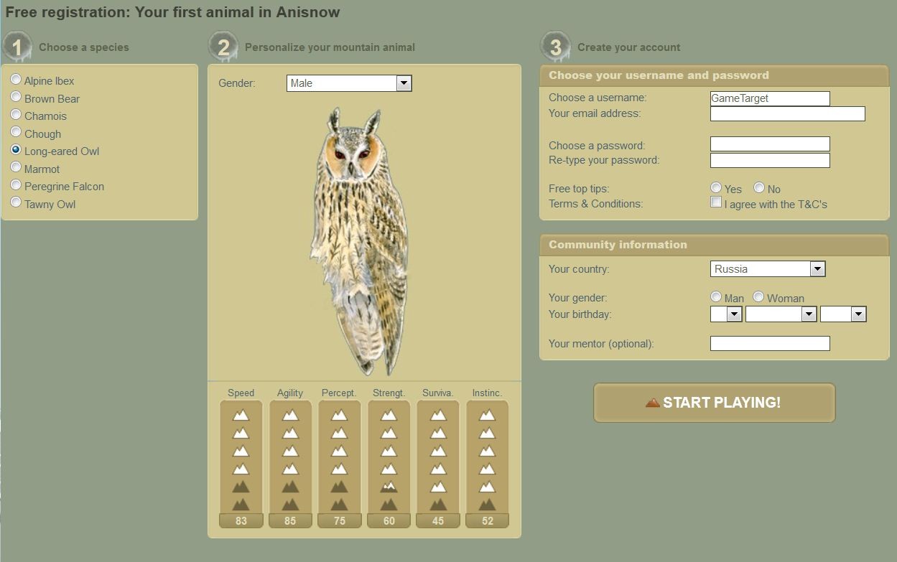Click the bottom mountain icon in Speed column

coord(241,504)
